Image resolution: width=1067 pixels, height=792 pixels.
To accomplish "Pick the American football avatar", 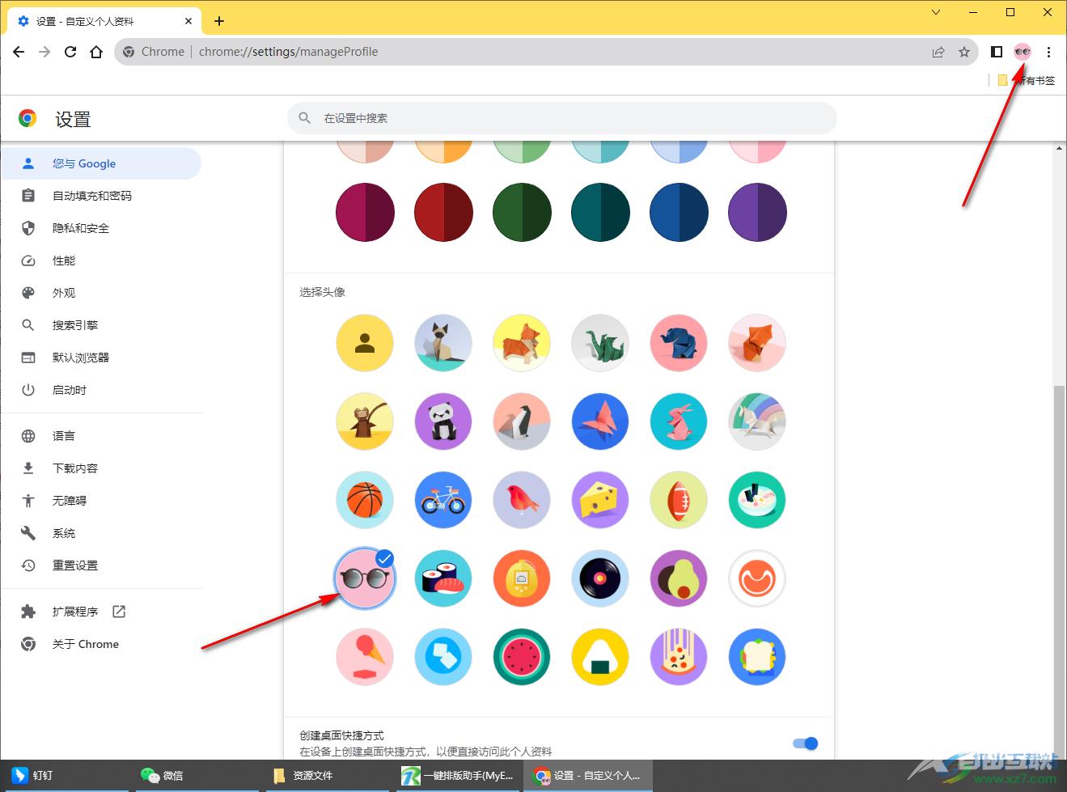I will (x=679, y=500).
